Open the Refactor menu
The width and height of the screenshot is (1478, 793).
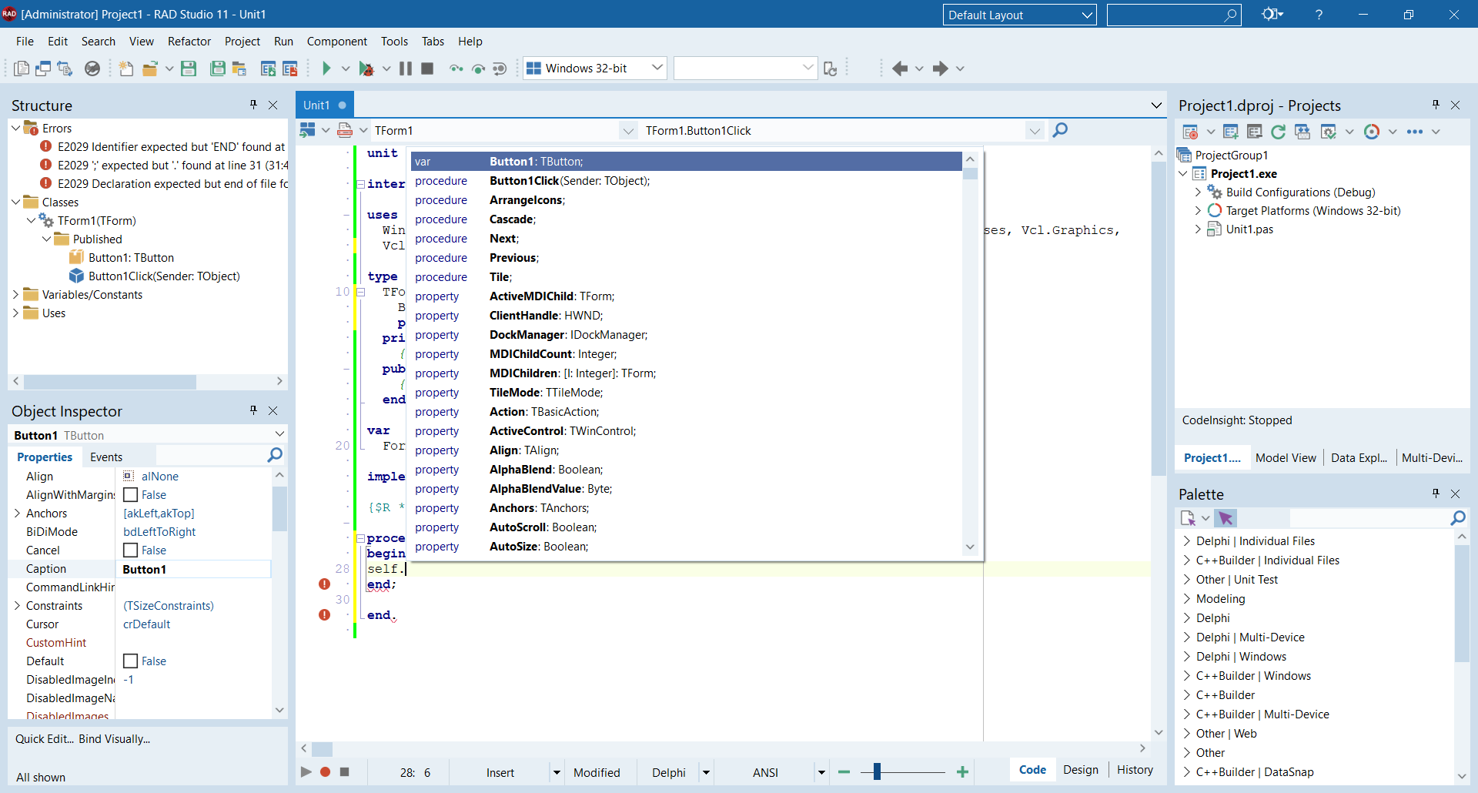189,42
